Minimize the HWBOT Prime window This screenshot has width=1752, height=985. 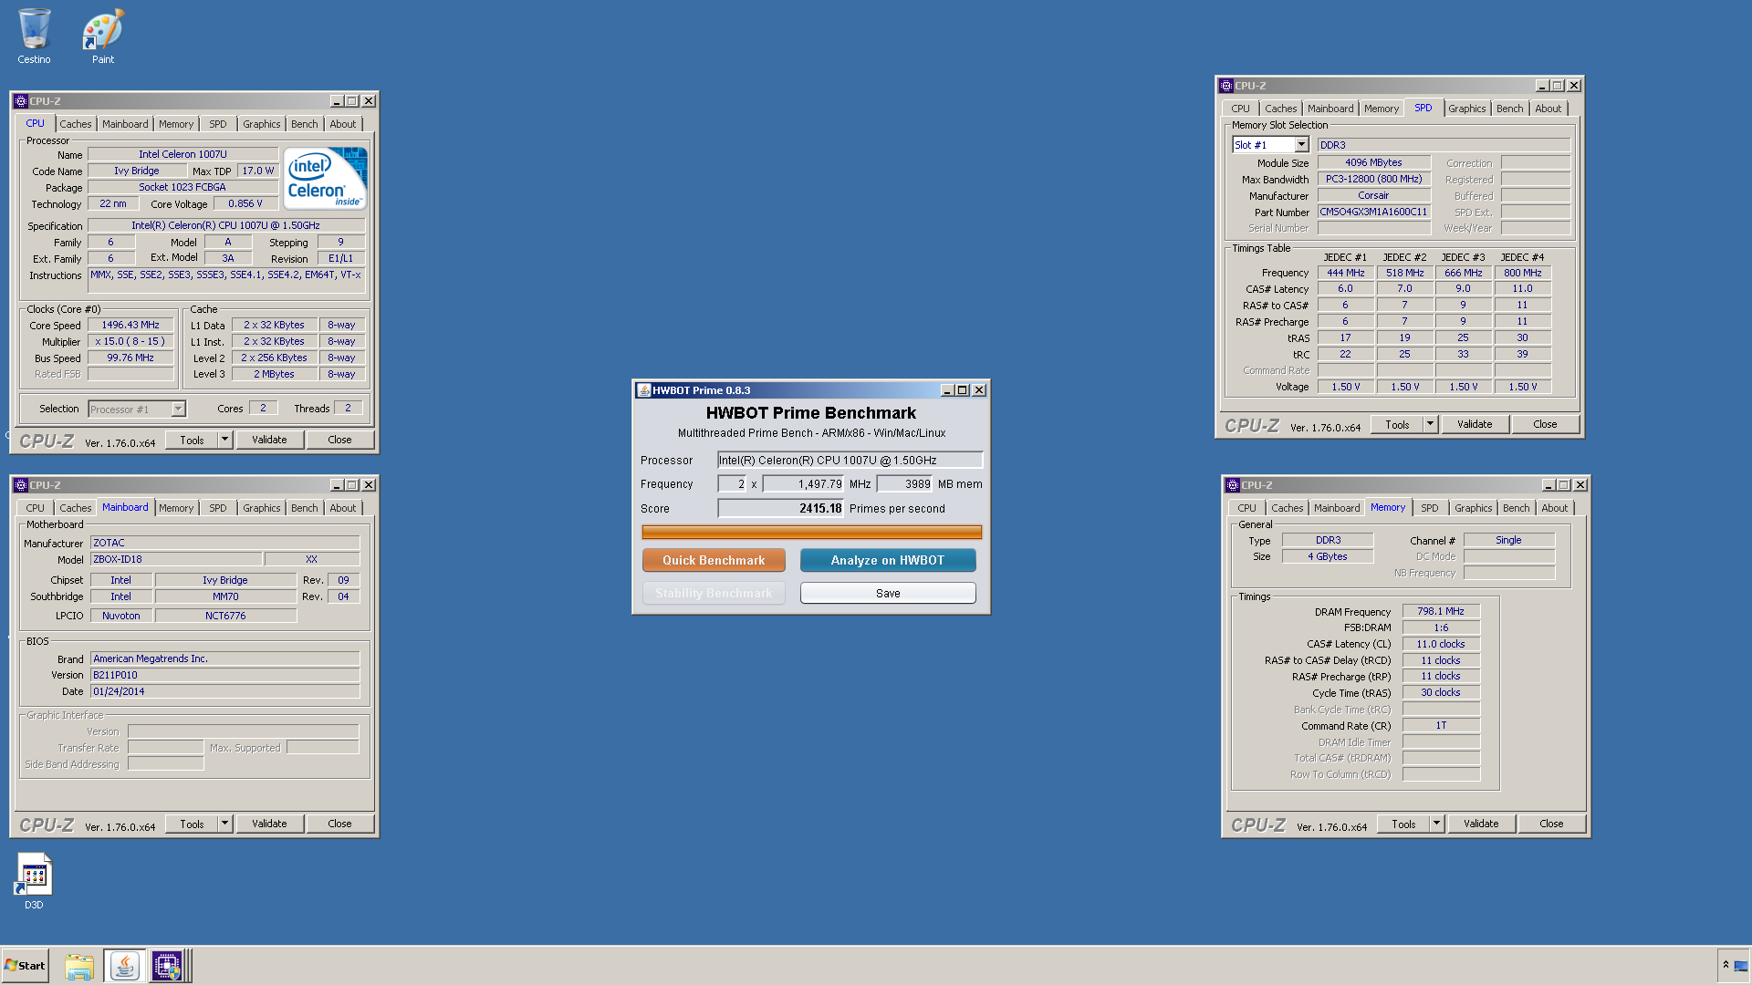click(x=947, y=390)
